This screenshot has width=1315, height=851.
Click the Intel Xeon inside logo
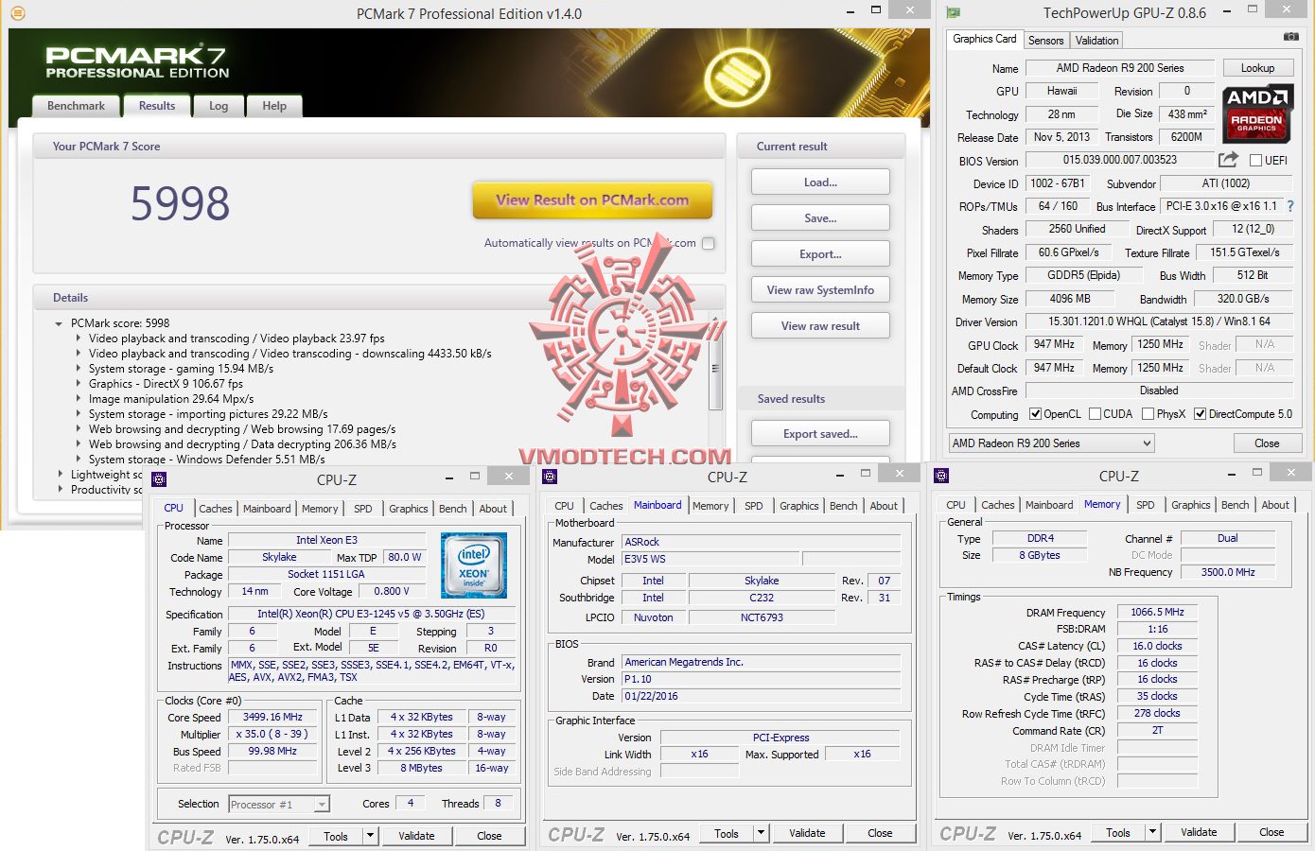(473, 565)
